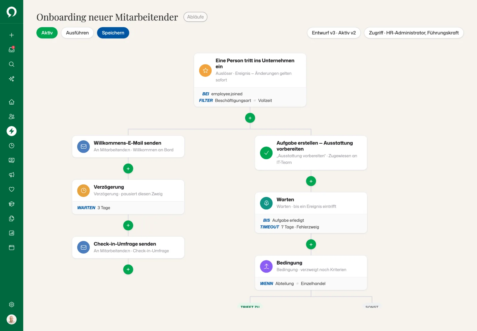The width and height of the screenshot is (477, 331).
Task: Add a step below the Verzögerung node
Action: click(x=128, y=226)
